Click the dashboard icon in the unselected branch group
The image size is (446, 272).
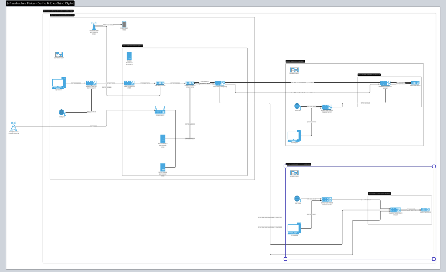pyautogui.click(x=294, y=70)
